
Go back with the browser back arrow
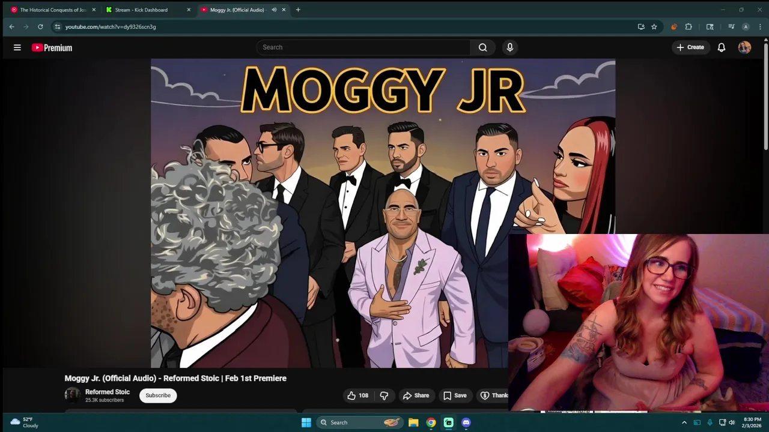pos(11,26)
